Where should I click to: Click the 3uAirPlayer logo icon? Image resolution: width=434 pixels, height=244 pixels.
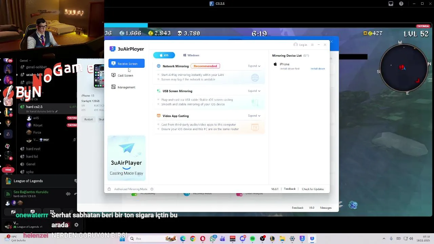click(x=112, y=49)
